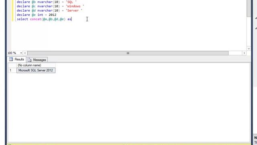
Task: Click the 'concat' function keyword
Action: coord(35,19)
